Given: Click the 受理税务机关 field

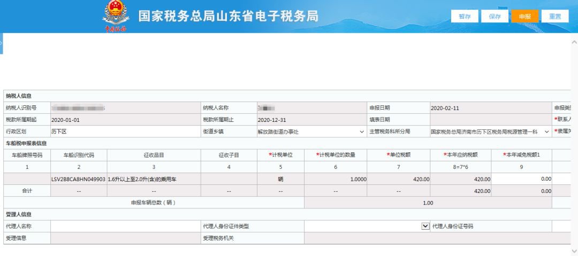Looking at the screenshot, I should (428, 238).
